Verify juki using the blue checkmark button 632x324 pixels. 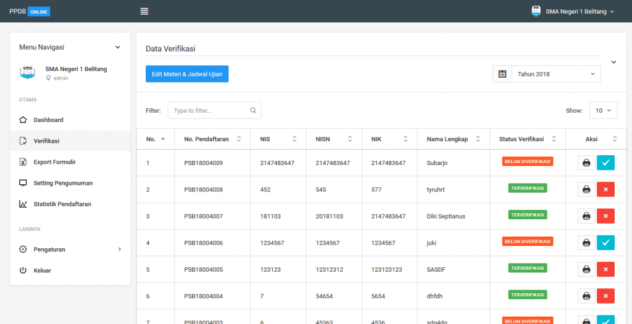pyautogui.click(x=605, y=243)
